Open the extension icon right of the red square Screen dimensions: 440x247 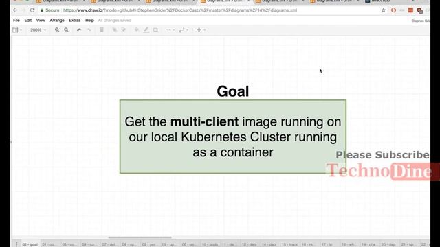(420, 11)
